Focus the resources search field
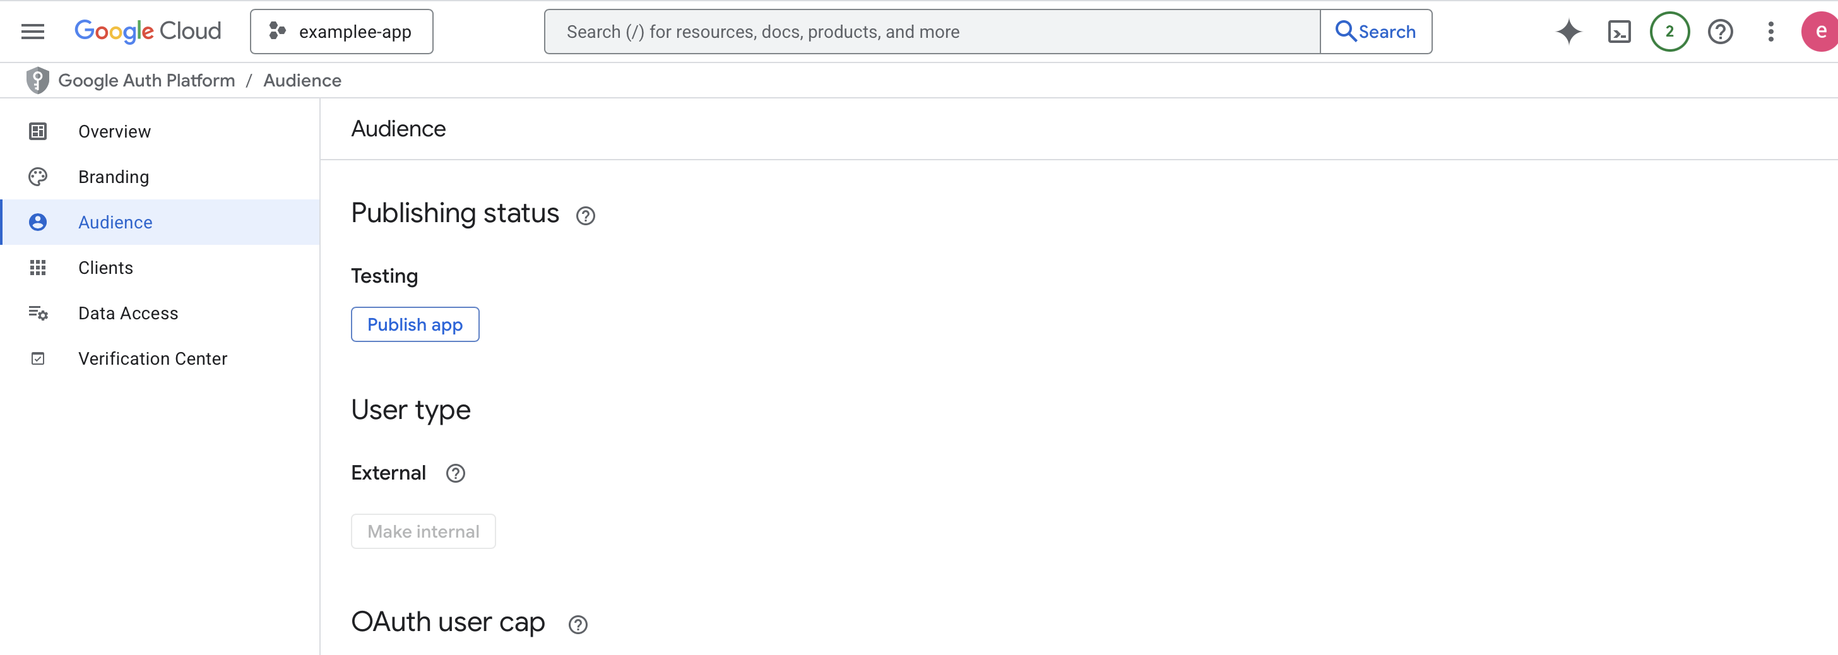Image resolution: width=1838 pixels, height=655 pixels. point(931,32)
